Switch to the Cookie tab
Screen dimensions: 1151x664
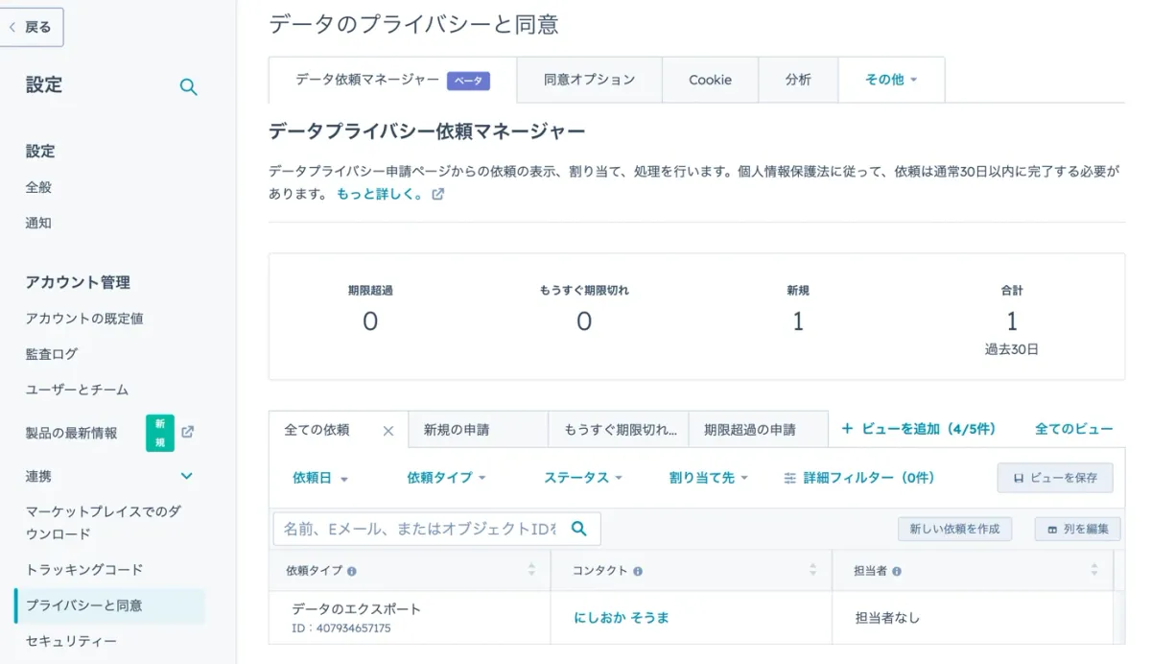point(710,80)
